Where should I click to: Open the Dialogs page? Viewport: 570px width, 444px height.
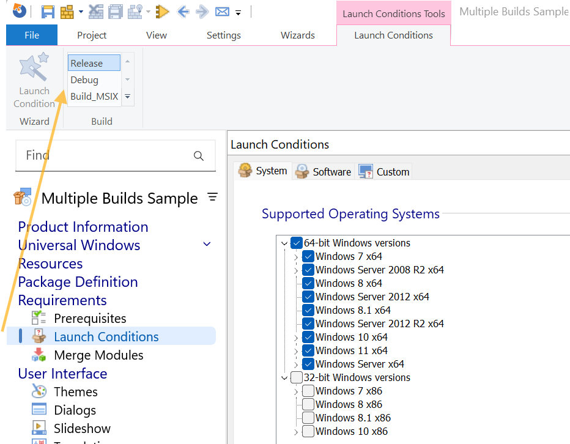click(75, 410)
